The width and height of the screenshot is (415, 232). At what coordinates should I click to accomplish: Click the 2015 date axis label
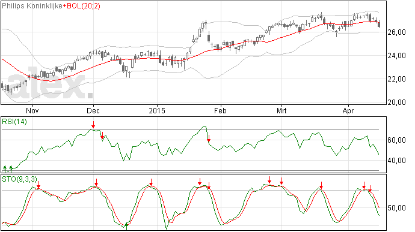click(x=157, y=110)
